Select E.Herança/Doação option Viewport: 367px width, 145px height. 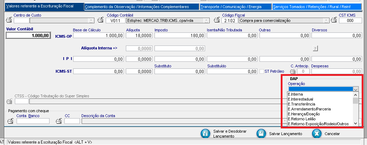(x=320, y=114)
